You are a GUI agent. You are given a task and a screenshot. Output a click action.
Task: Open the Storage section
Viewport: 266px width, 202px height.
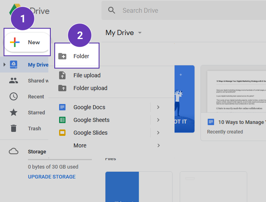pyautogui.click(x=37, y=151)
